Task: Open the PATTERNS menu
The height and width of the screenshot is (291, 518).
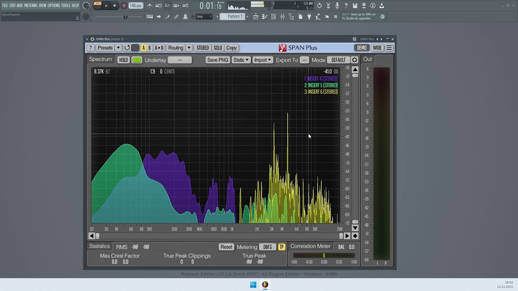Action: (31, 6)
